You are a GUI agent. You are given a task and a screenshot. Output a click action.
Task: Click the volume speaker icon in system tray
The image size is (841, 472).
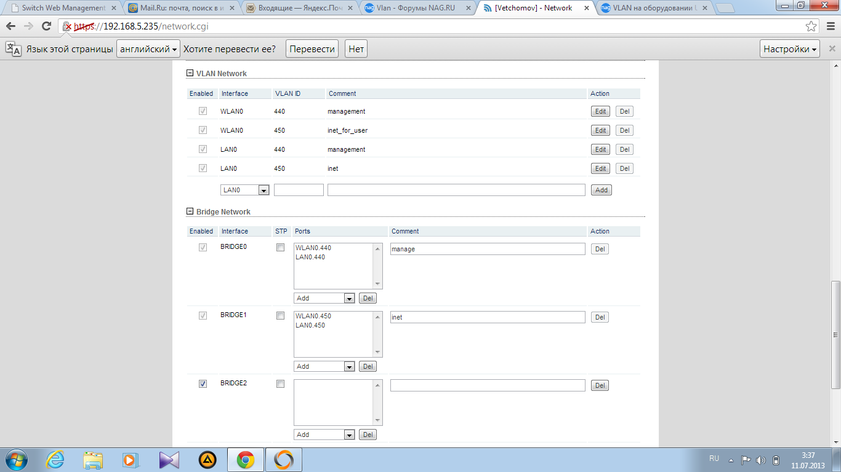(761, 460)
